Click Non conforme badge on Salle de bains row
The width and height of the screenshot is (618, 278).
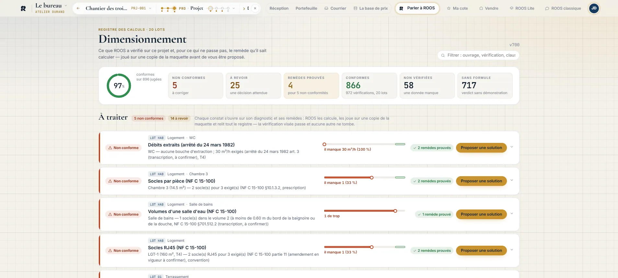coord(123,214)
